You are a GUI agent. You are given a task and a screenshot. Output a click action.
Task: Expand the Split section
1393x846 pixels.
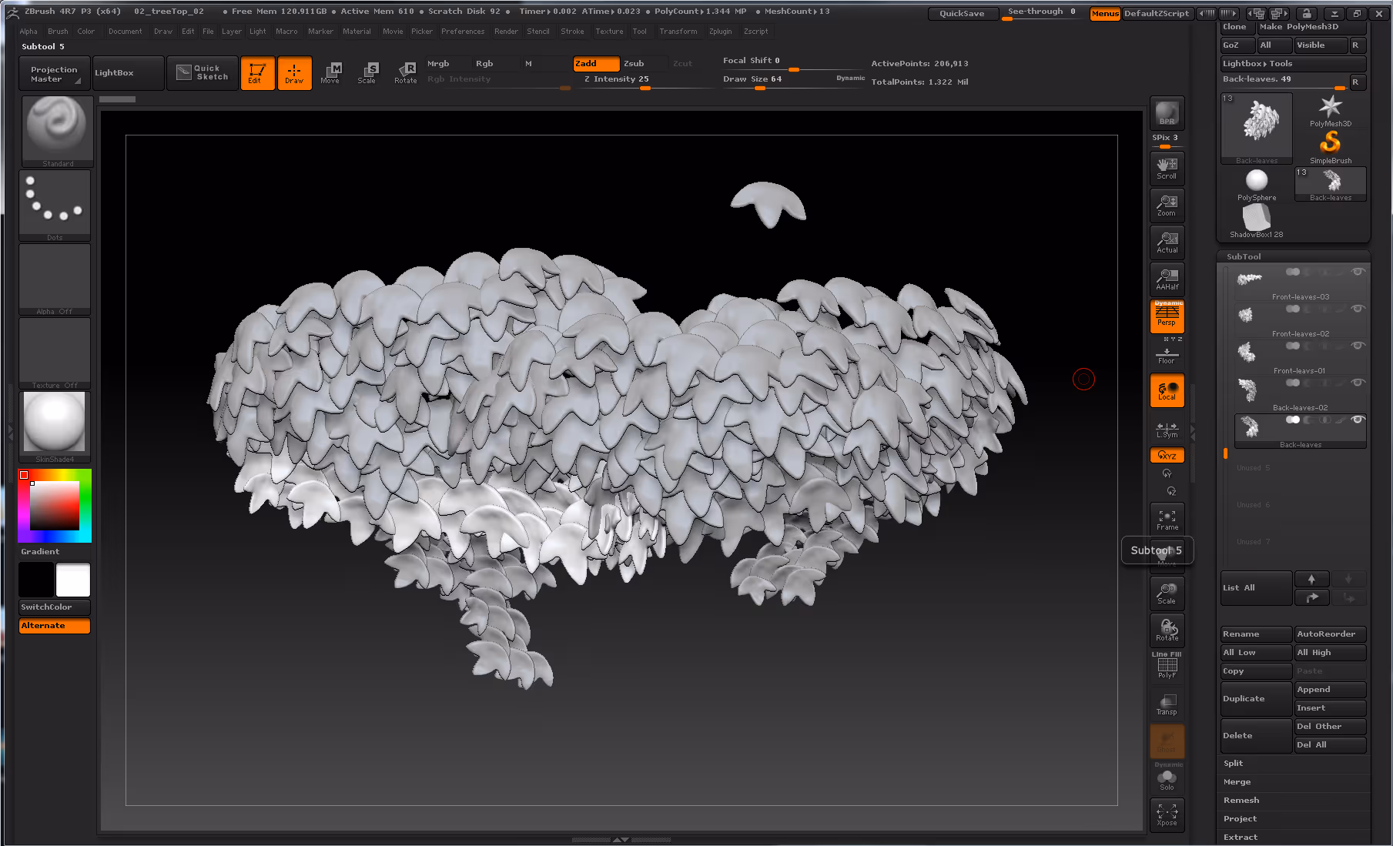pyautogui.click(x=1234, y=764)
